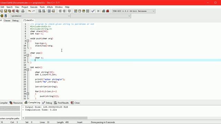Select the stack3.c editor tab
Viewport: 221px width, 124px height.
click(x=29, y=20)
